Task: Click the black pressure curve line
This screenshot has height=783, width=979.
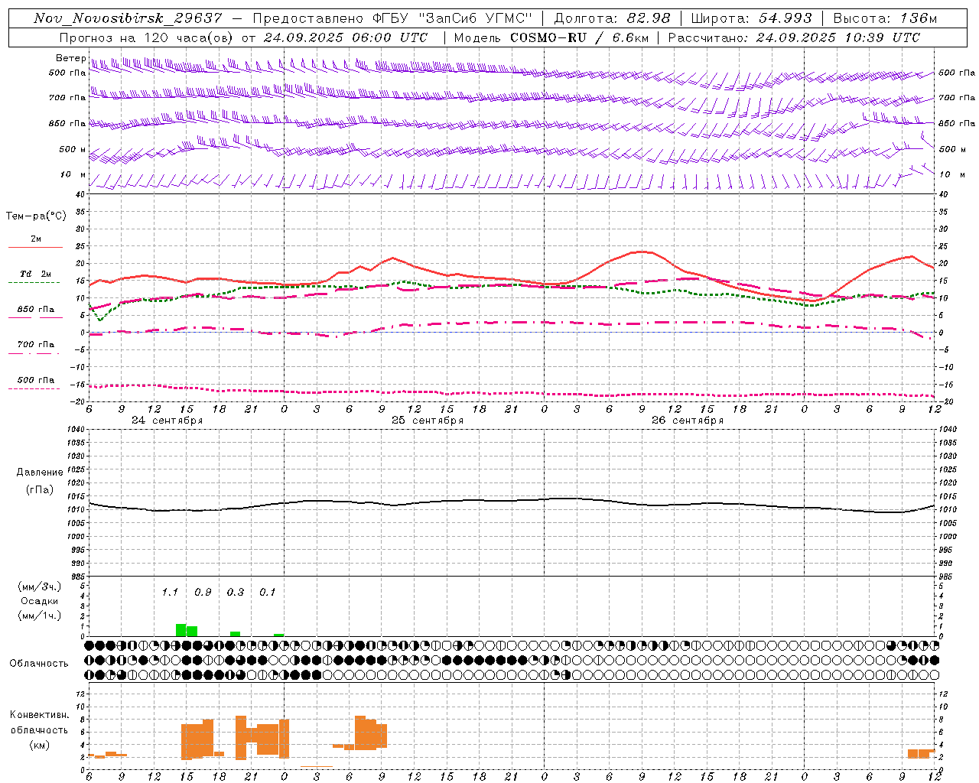Action: point(512,501)
